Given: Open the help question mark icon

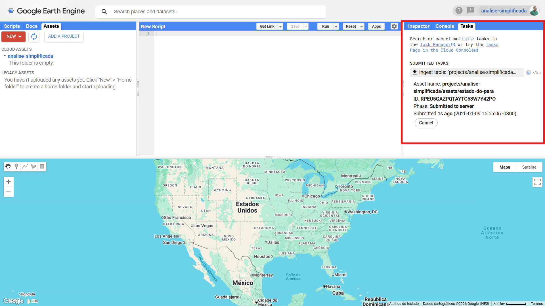Looking at the screenshot, I should [x=459, y=11].
